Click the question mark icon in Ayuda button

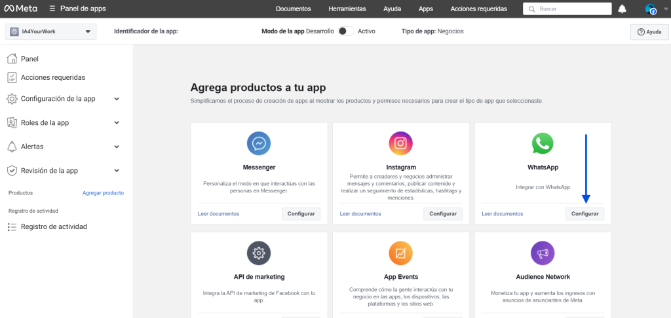pyautogui.click(x=641, y=32)
